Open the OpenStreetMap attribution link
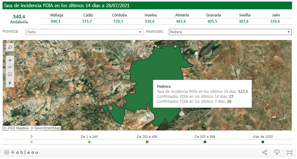The image size is (297, 159). click(47, 128)
